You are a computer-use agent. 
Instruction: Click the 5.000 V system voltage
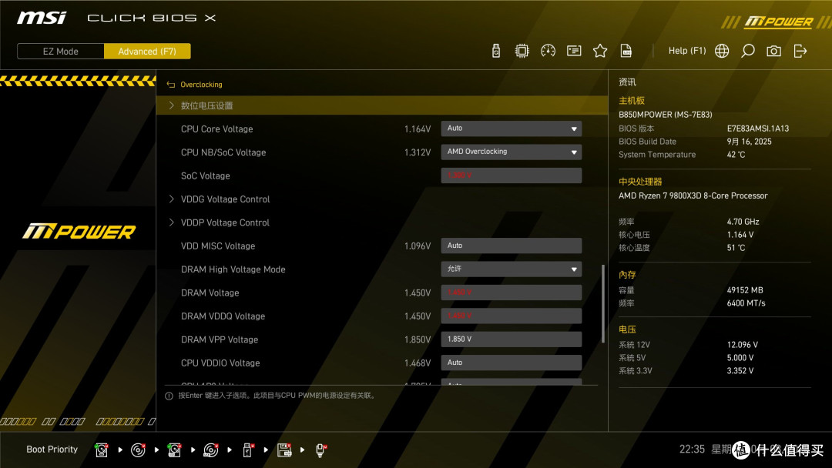[x=740, y=358]
